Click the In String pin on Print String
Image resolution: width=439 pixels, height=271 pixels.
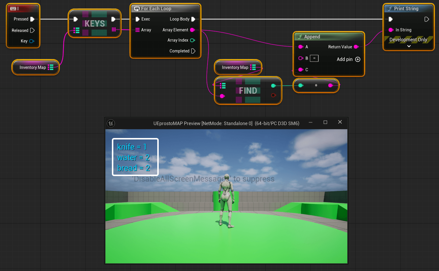(x=390, y=30)
